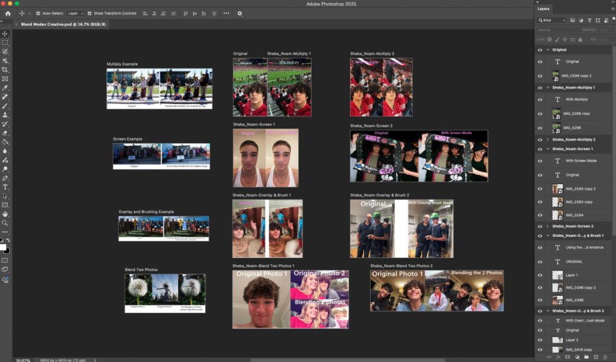This screenshot has width=616, height=362.
Task: Open the options bar three-dots more menu
Action: point(226,13)
